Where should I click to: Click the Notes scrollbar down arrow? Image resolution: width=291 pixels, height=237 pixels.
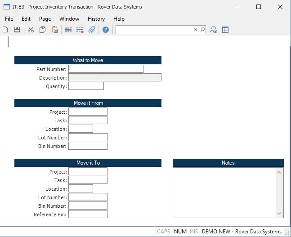click(279, 214)
